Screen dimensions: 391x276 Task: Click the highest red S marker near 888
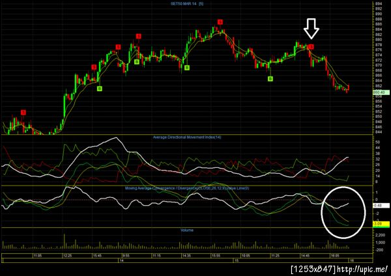point(220,22)
